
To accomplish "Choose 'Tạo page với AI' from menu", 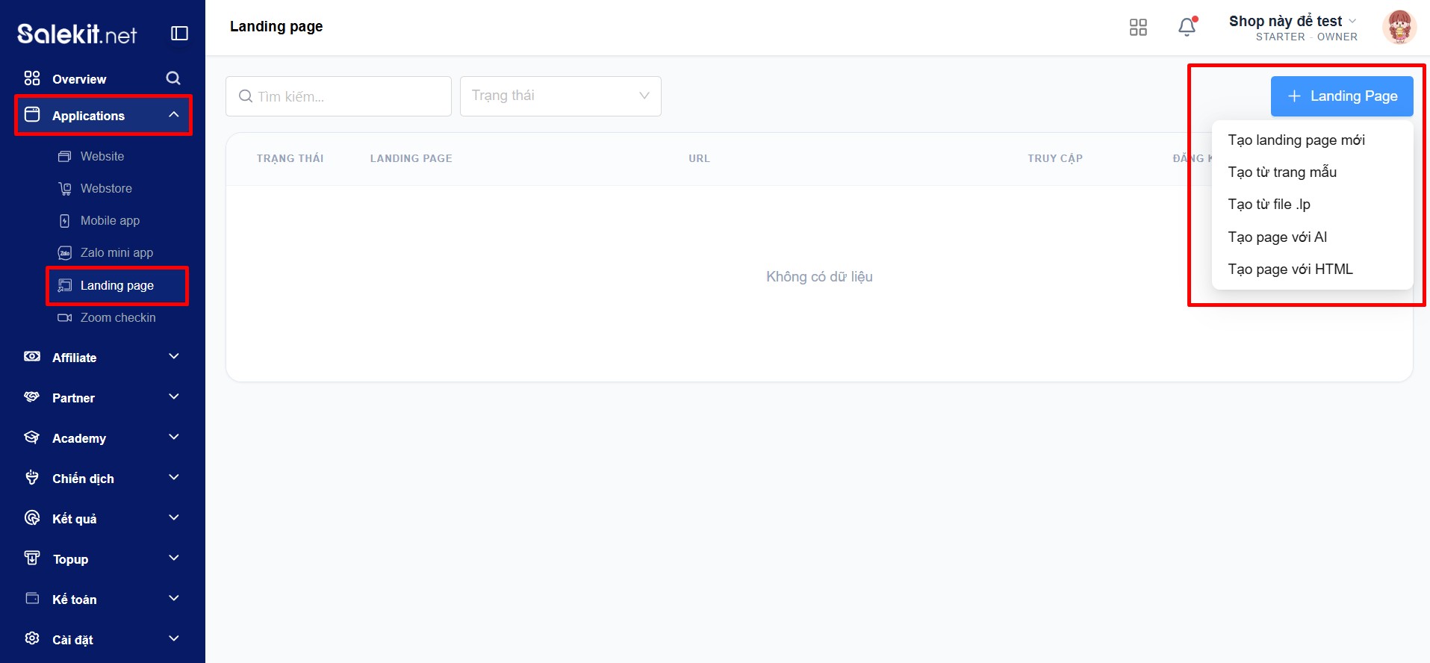I will coord(1278,237).
